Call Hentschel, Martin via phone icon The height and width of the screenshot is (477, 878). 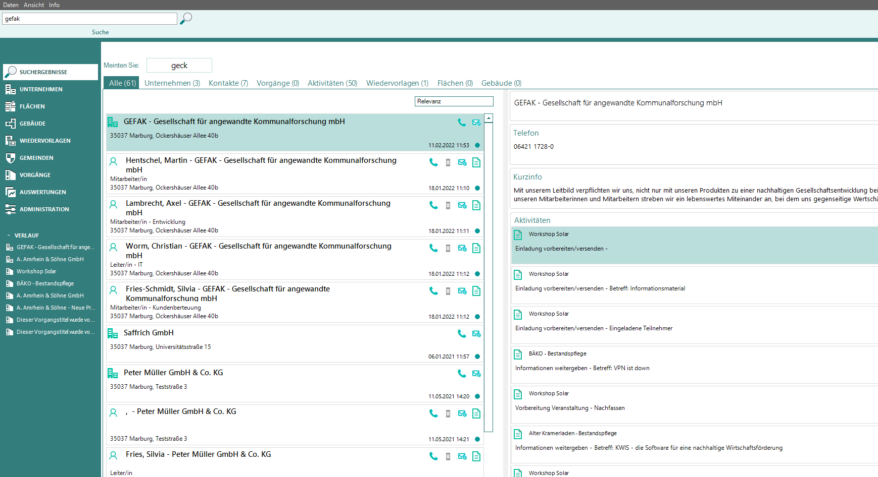tap(433, 162)
